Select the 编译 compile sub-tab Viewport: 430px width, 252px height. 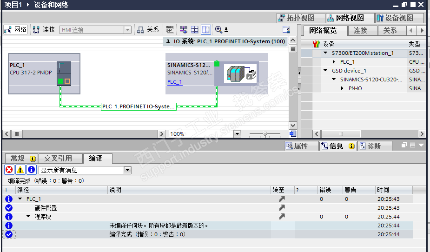(97, 158)
